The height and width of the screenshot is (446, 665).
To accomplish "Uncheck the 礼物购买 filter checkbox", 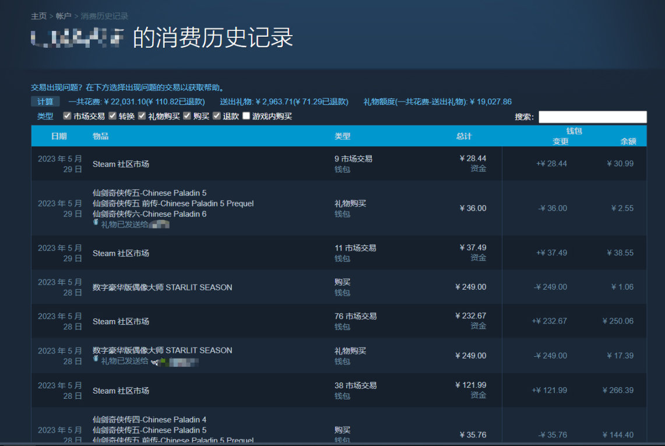I will click(142, 116).
